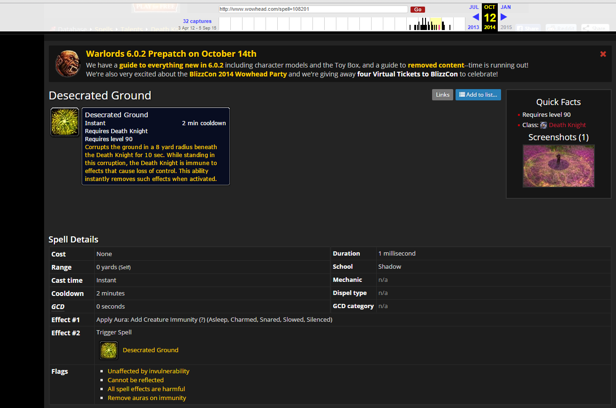Go to previous Wayback capture with left arrow
The image size is (616, 408).
tap(476, 17)
